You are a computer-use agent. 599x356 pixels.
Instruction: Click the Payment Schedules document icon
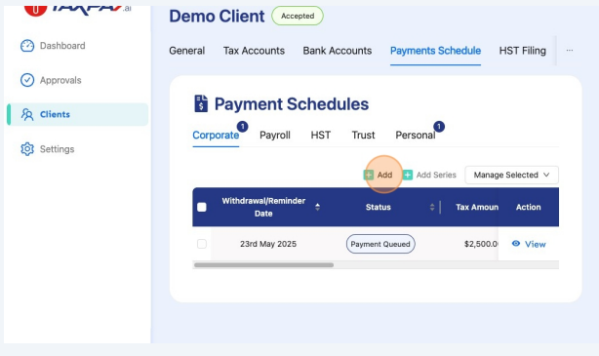[x=201, y=104]
